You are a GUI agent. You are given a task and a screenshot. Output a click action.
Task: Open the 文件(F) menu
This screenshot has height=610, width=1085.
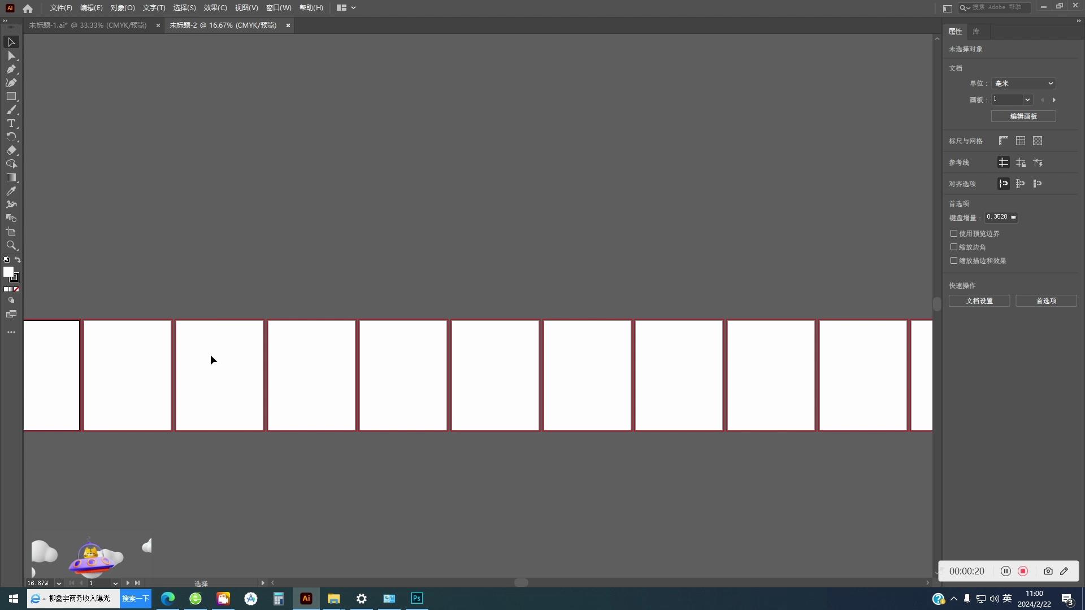61,8
